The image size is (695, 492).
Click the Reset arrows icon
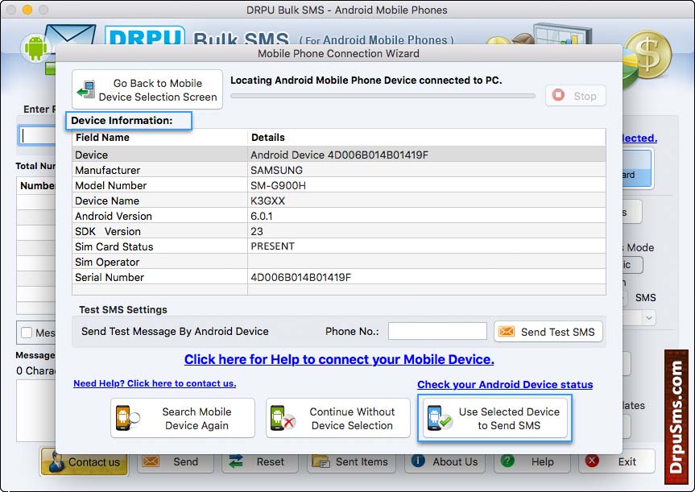(x=236, y=461)
